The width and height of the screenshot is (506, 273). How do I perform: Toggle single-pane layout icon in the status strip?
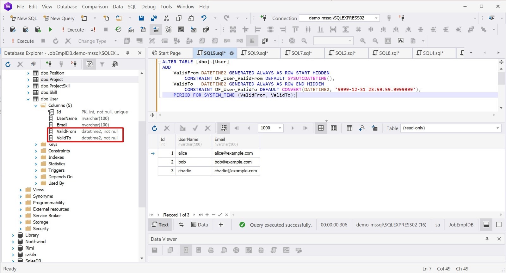click(499, 225)
